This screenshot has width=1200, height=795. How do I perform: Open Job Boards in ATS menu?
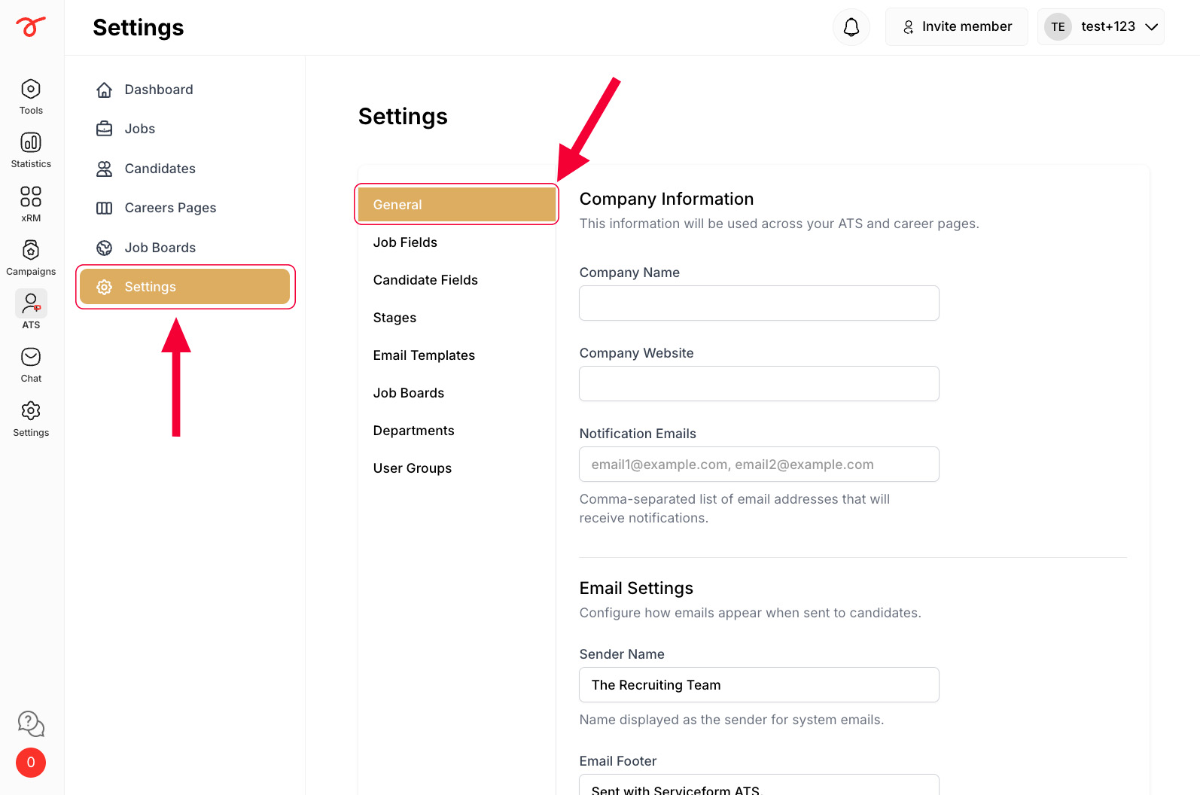pos(185,248)
